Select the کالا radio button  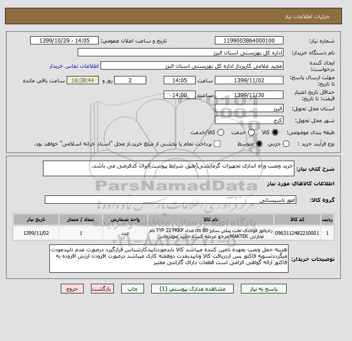275,132
